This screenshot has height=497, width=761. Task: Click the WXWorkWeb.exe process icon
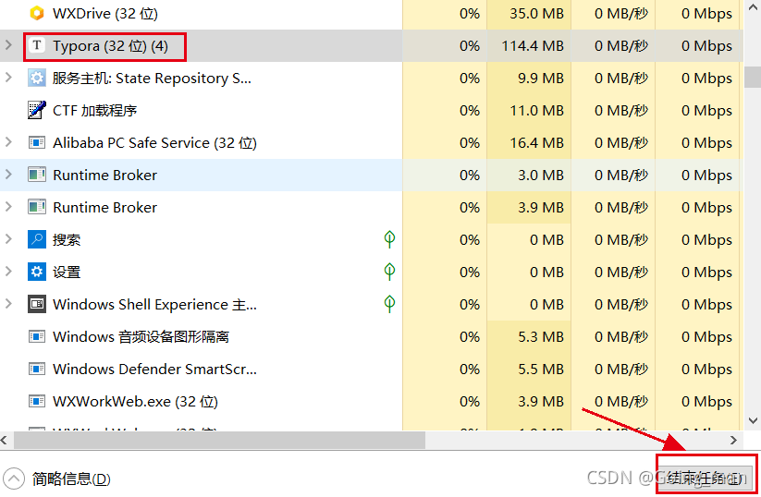(37, 402)
